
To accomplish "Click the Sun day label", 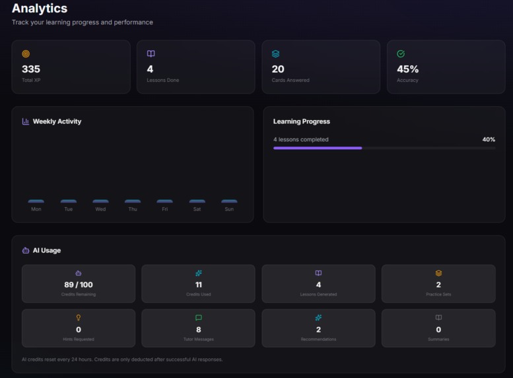I will tap(229, 209).
